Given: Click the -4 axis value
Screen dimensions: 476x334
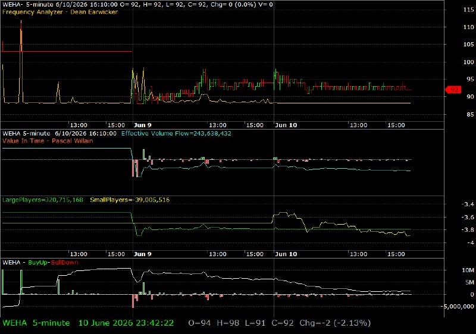Looking at the screenshot, I should [470, 242].
